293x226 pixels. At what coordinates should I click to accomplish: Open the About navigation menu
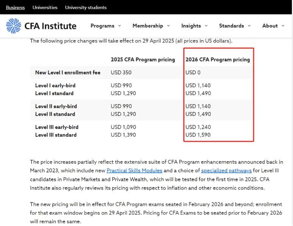[270, 26]
